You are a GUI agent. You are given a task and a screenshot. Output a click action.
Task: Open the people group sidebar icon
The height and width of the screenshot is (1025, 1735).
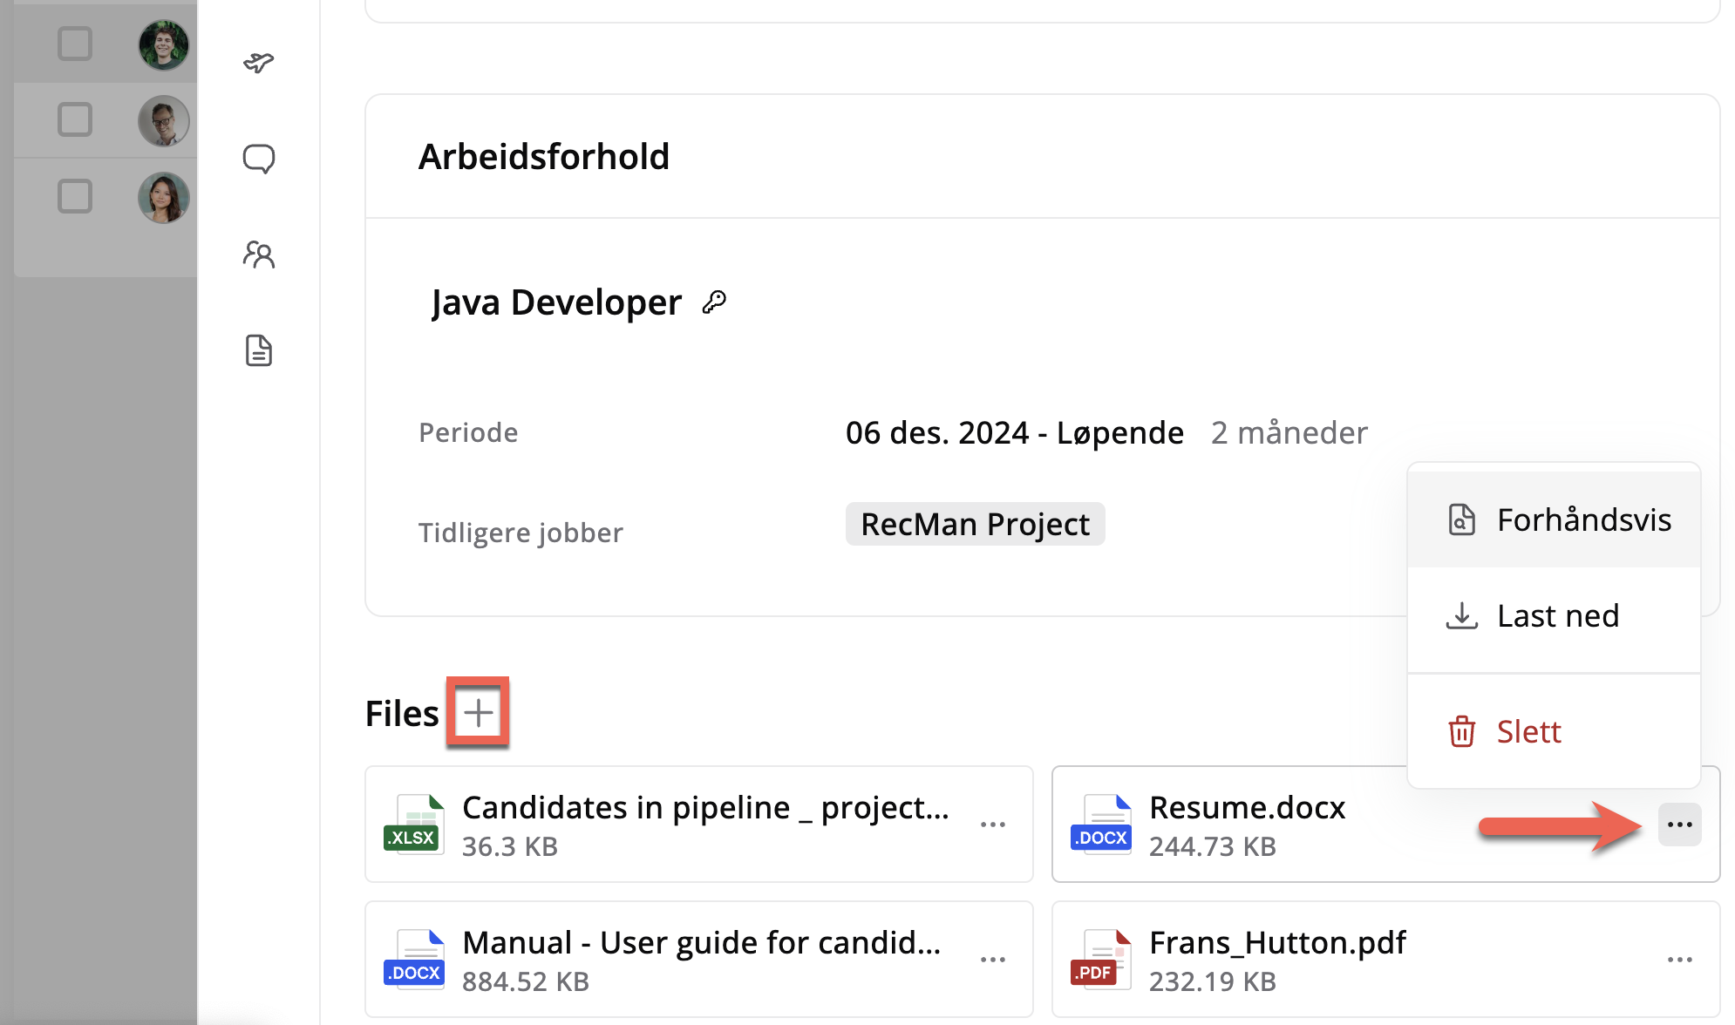click(x=258, y=255)
